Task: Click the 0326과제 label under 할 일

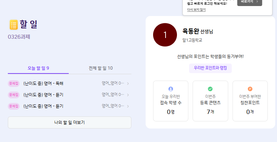Action: [19, 37]
